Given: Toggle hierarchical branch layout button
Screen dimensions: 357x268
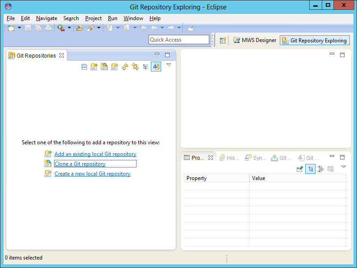Looking at the screenshot, I should tap(145, 67).
